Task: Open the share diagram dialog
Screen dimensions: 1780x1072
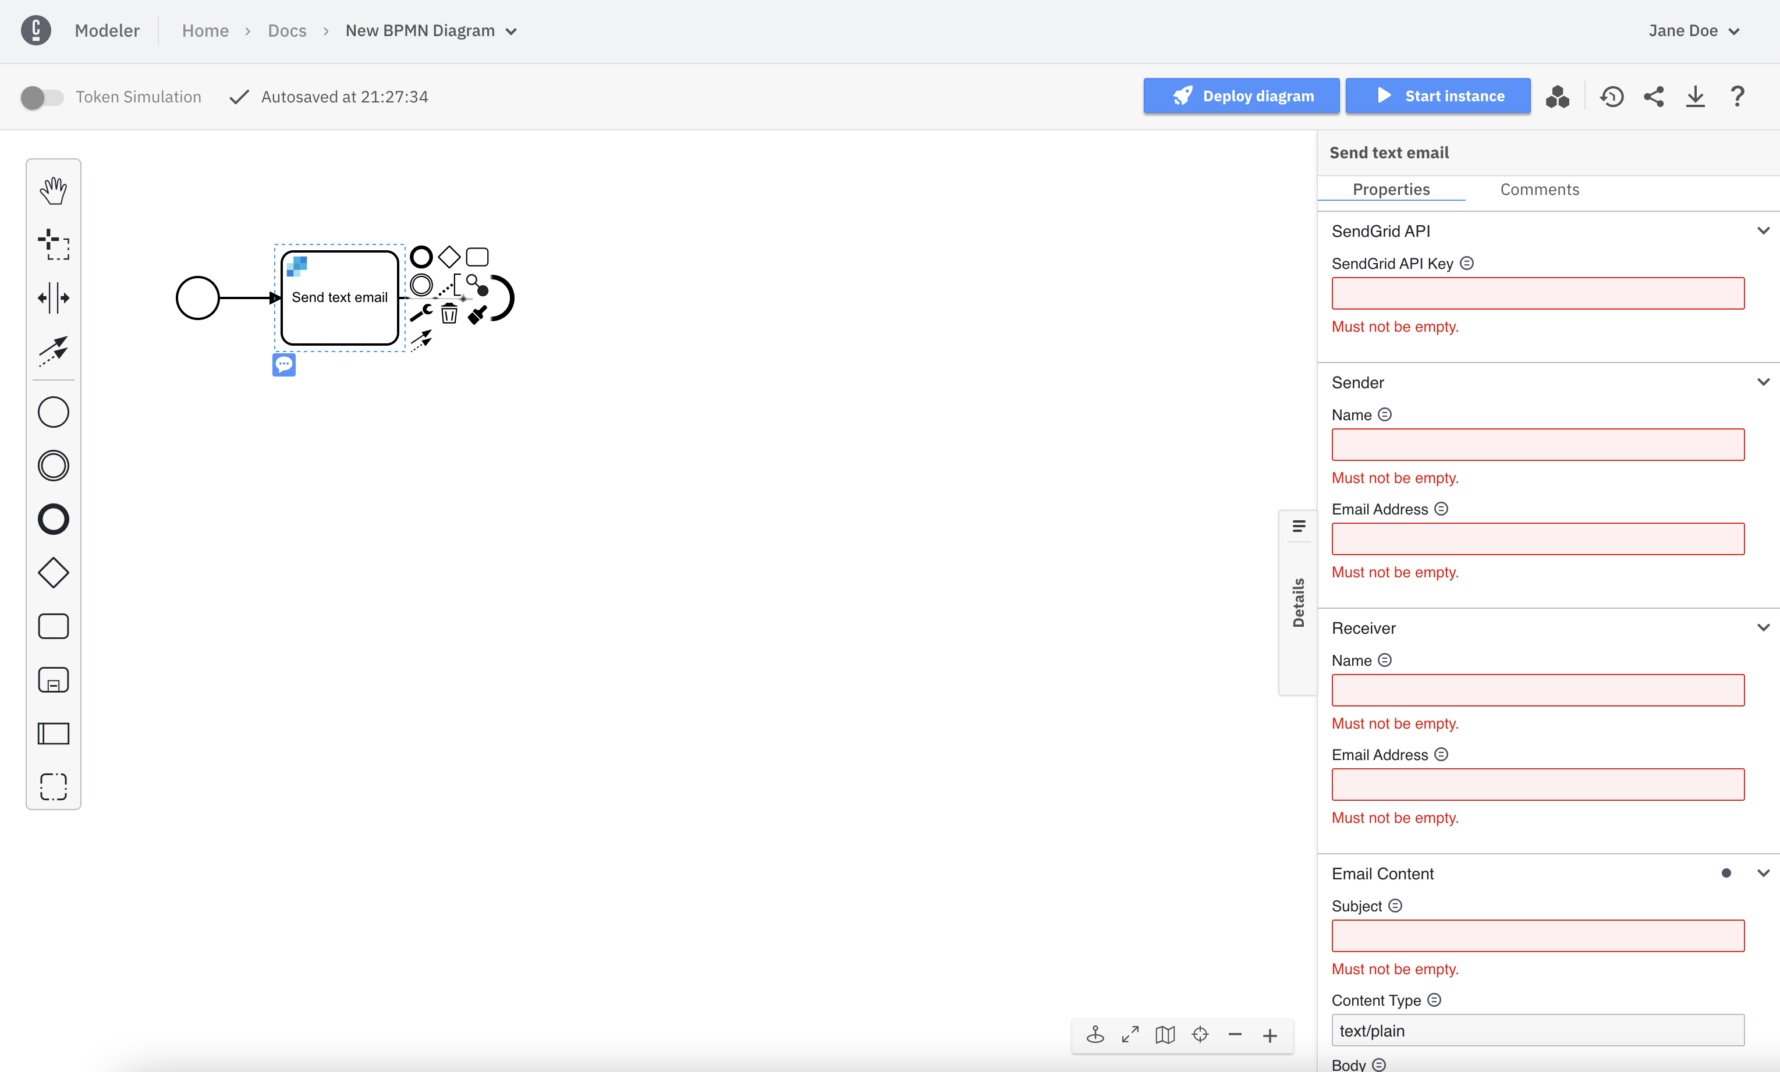Action: pyautogui.click(x=1654, y=96)
